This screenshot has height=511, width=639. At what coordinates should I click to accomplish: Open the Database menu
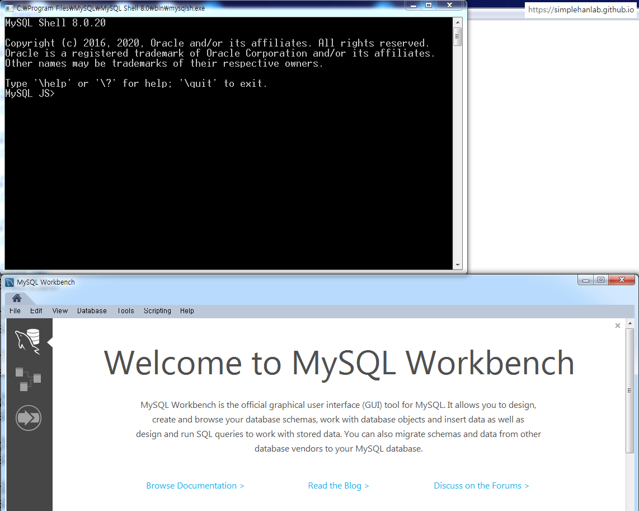tap(92, 310)
